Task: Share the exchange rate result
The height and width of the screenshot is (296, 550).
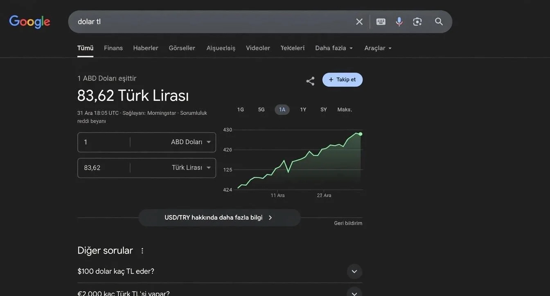Action: coord(310,81)
